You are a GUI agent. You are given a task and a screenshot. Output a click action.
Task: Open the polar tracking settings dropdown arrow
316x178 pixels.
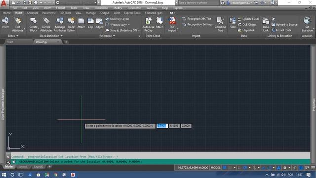[x=249, y=168]
